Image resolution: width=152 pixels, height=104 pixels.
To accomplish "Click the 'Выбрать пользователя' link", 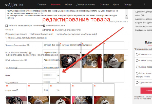I will point(68,30).
